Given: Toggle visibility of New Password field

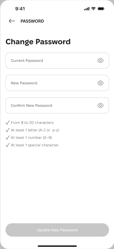Looking at the screenshot, I should pyautogui.click(x=100, y=83).
